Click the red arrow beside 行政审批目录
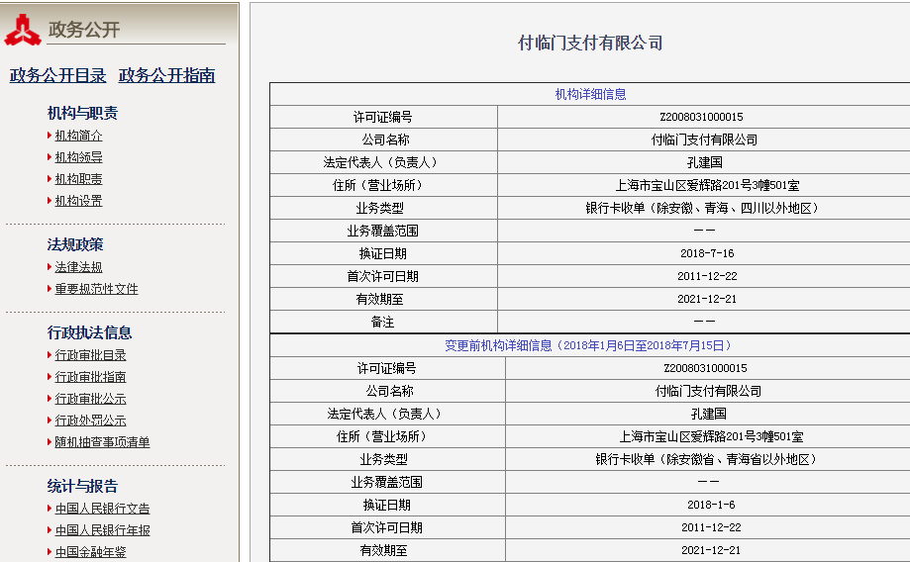Viewport: 910px width, 562px height. point(50,355)
